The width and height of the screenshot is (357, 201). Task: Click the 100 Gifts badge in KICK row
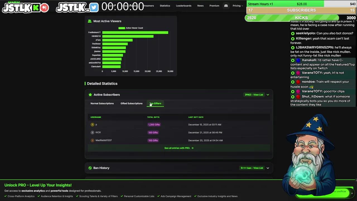click(x=153, y=133)
